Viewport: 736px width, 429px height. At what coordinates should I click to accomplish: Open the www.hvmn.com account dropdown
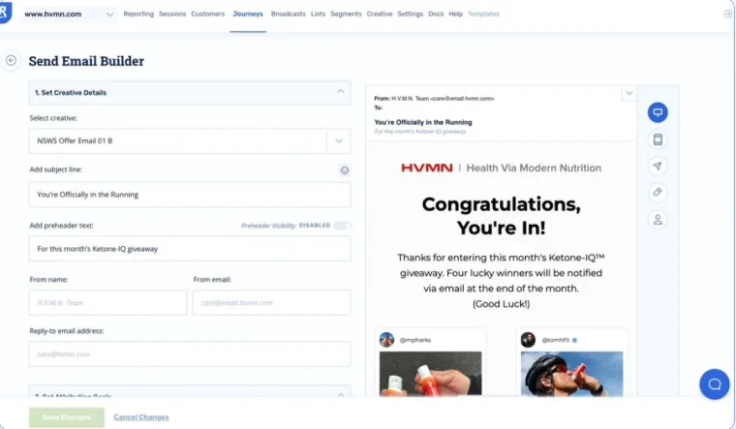tap(68, 15)
